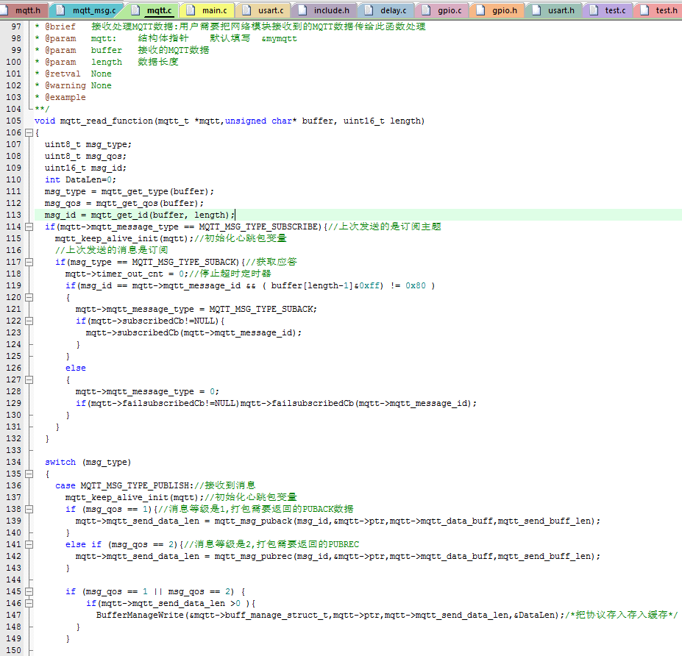The height and width of the screenshot is (656, 682).
Task: Open the delay.c tab
Action: [x=386, y=10]
